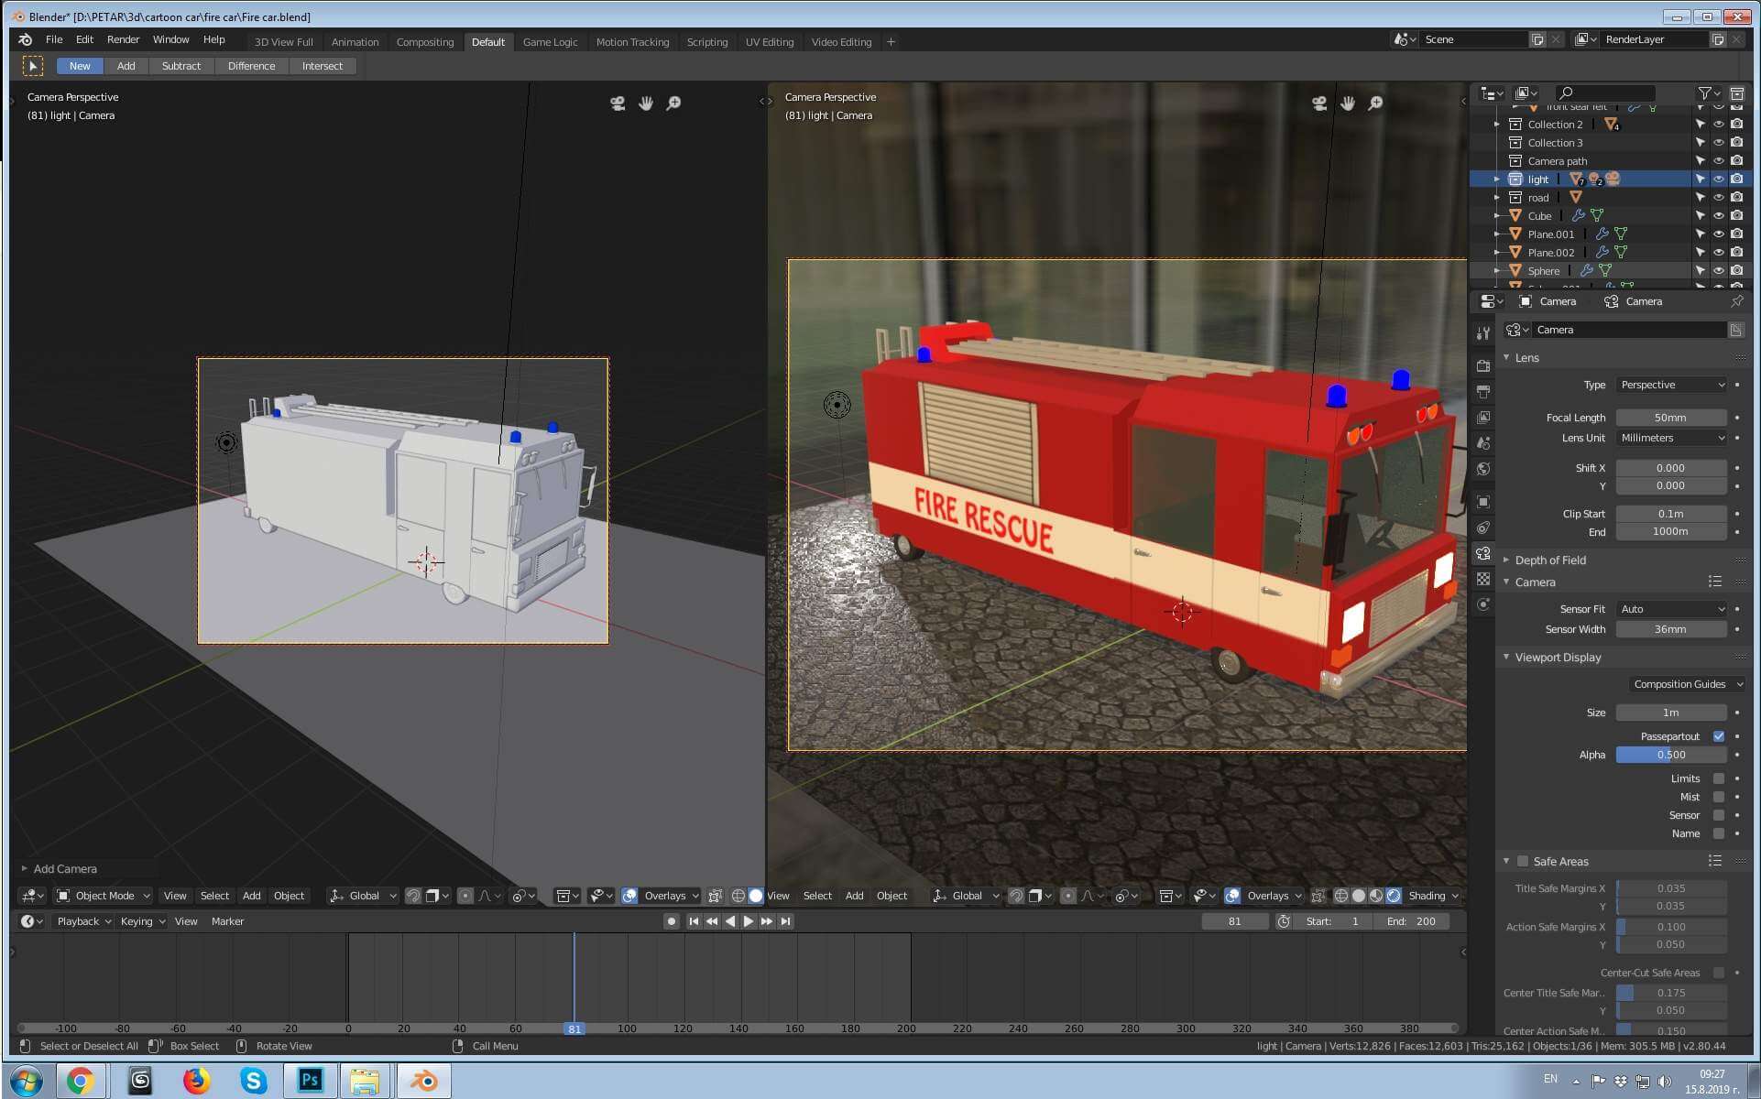Click the Focal Length 50mm field
Viewport: 1761px width, 1099px height.
(x=1670, y=418)
